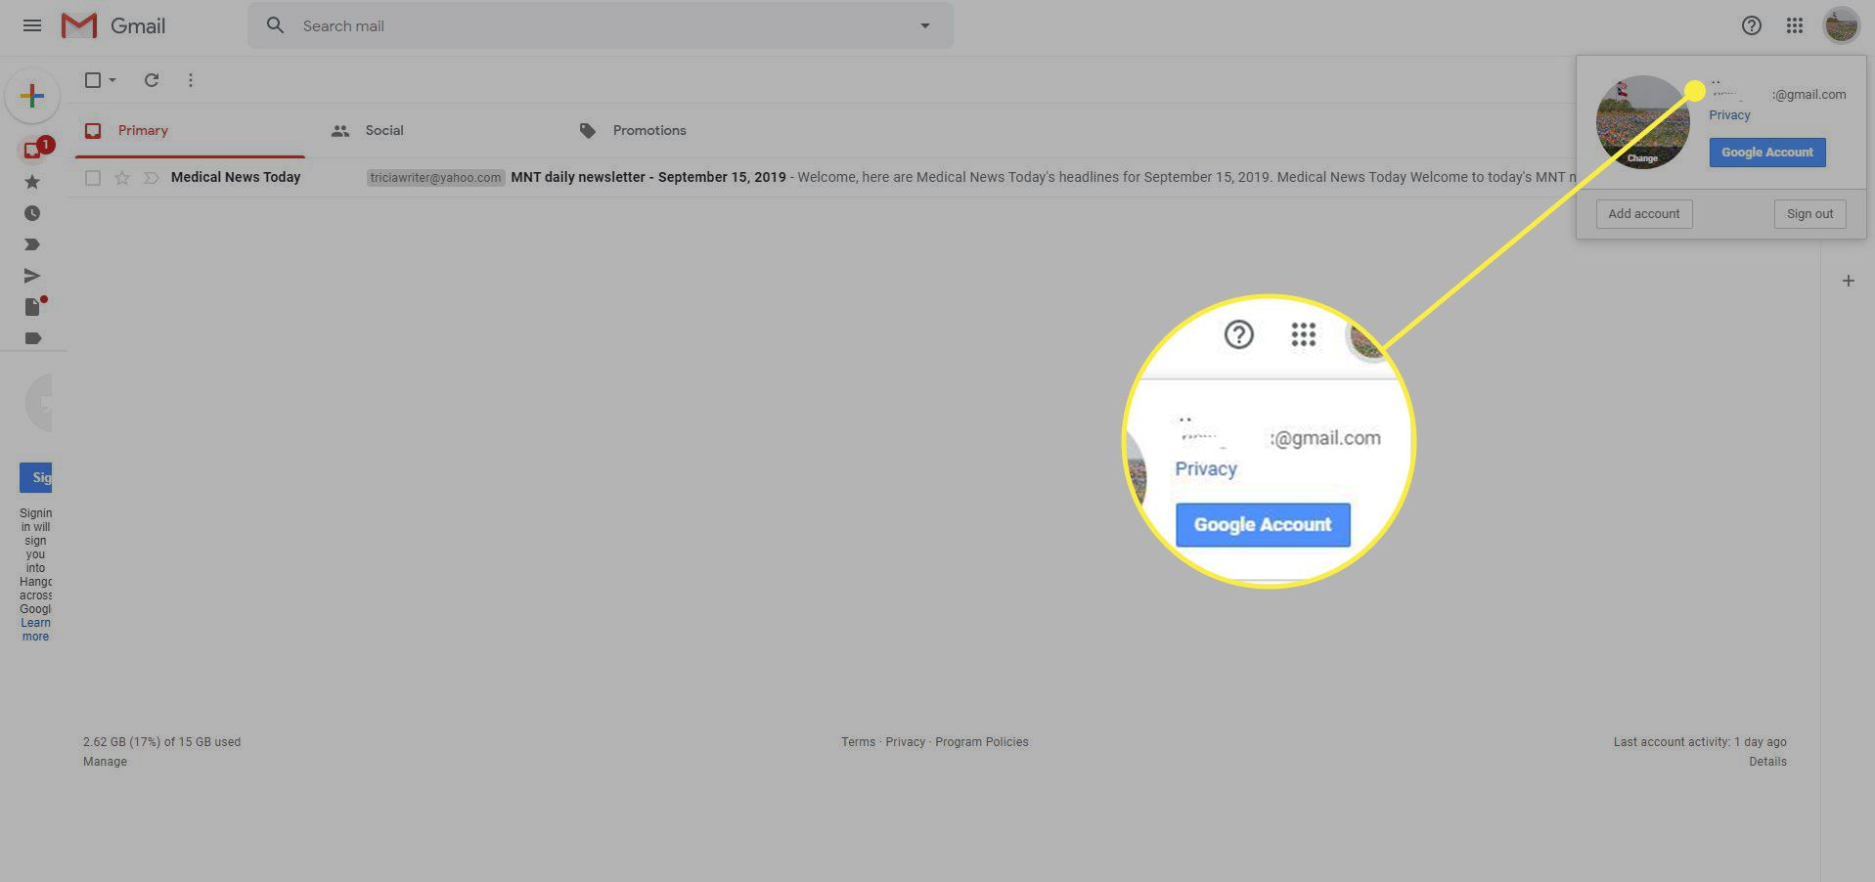
Task: Check the Medical News Today email checkbox
Action: pyautogui.click(x=93, y=178)
